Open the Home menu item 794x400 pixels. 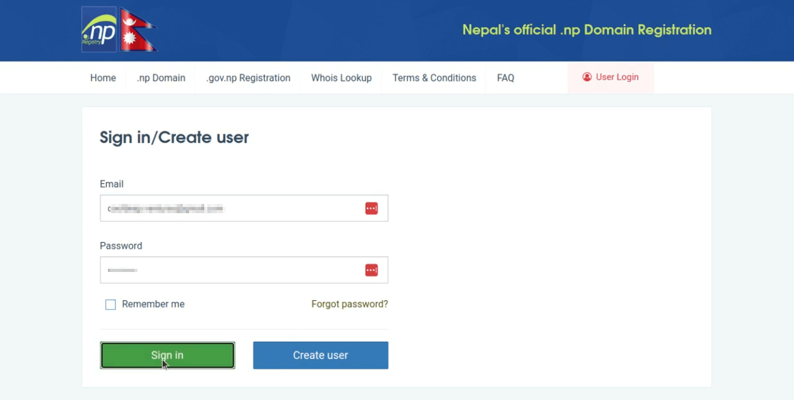click(x=103, y=78)
